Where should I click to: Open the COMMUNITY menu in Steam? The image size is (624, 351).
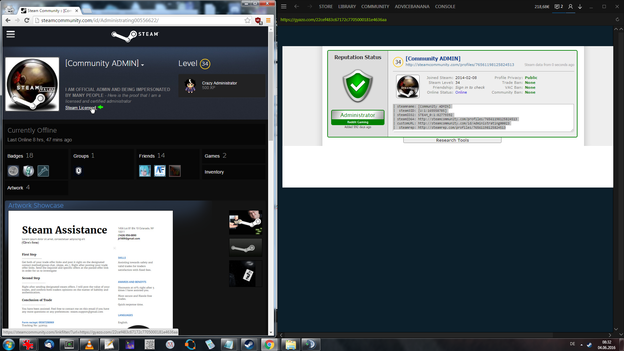click(x=375, y=6)
